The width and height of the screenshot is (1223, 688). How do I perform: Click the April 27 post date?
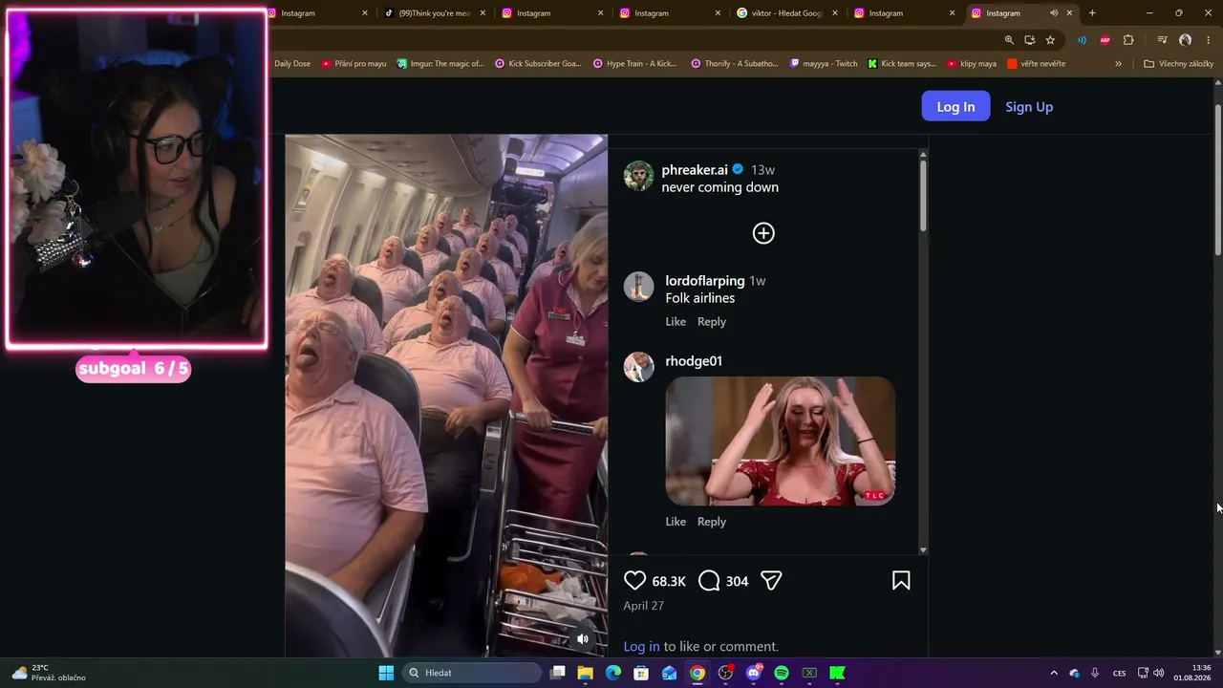tap(643, 606)
